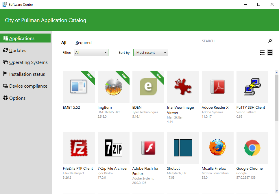Switch to list view layout
This screenshot has width=279, height=194.
(x=262, y=53)
